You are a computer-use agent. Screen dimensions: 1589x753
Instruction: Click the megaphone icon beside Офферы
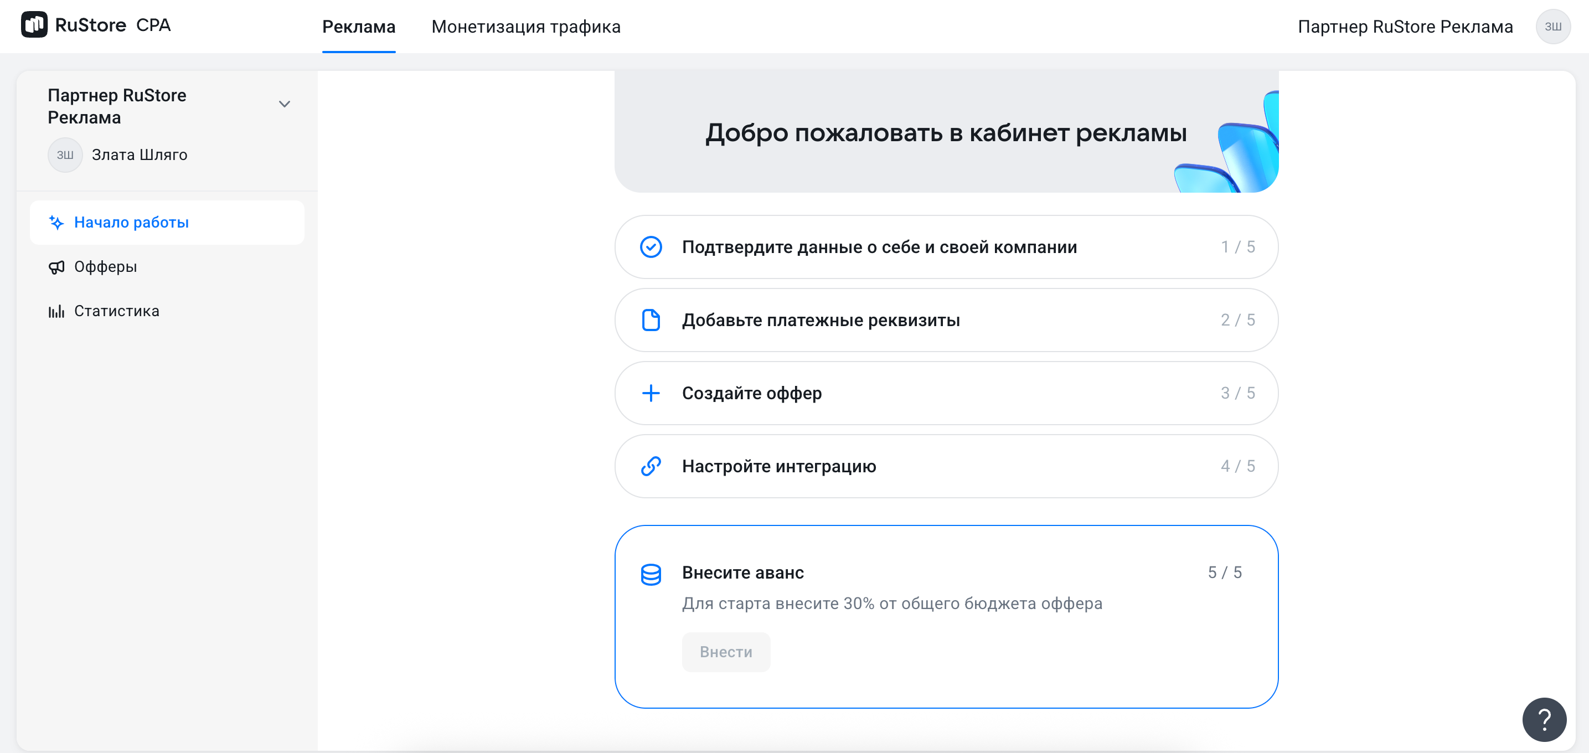click(56, 267)
